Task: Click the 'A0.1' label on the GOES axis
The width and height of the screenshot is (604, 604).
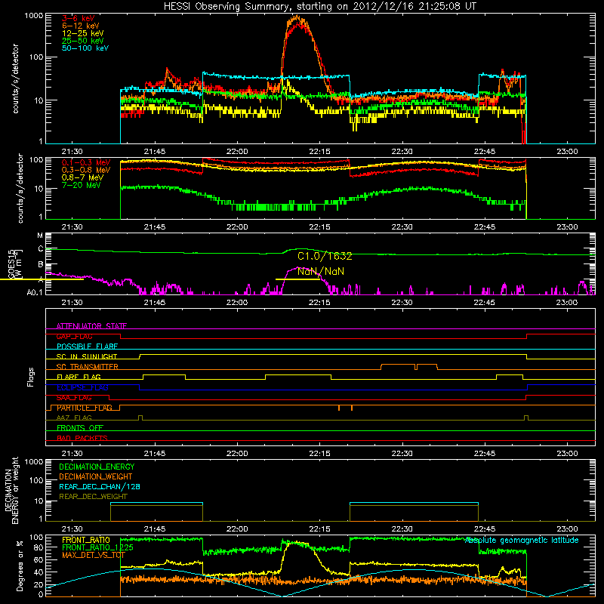Action: point(35,292)
